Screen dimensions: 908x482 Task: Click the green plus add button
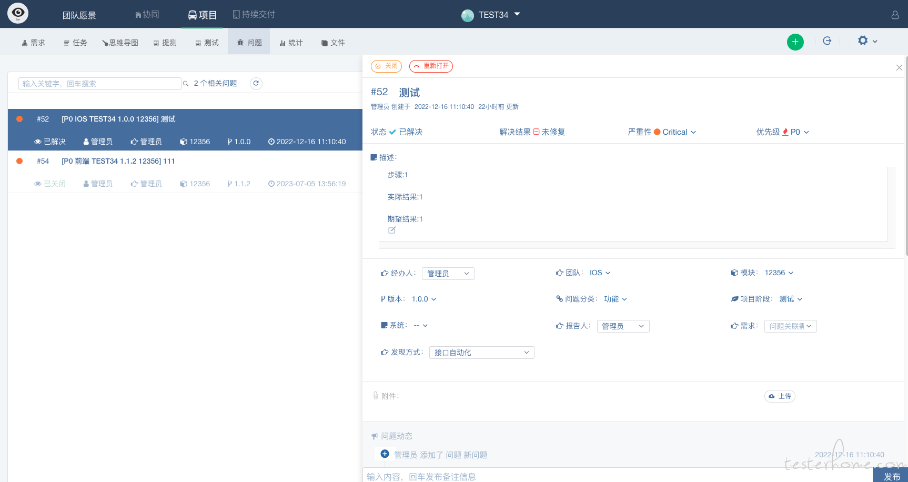(x=795, y=42)
